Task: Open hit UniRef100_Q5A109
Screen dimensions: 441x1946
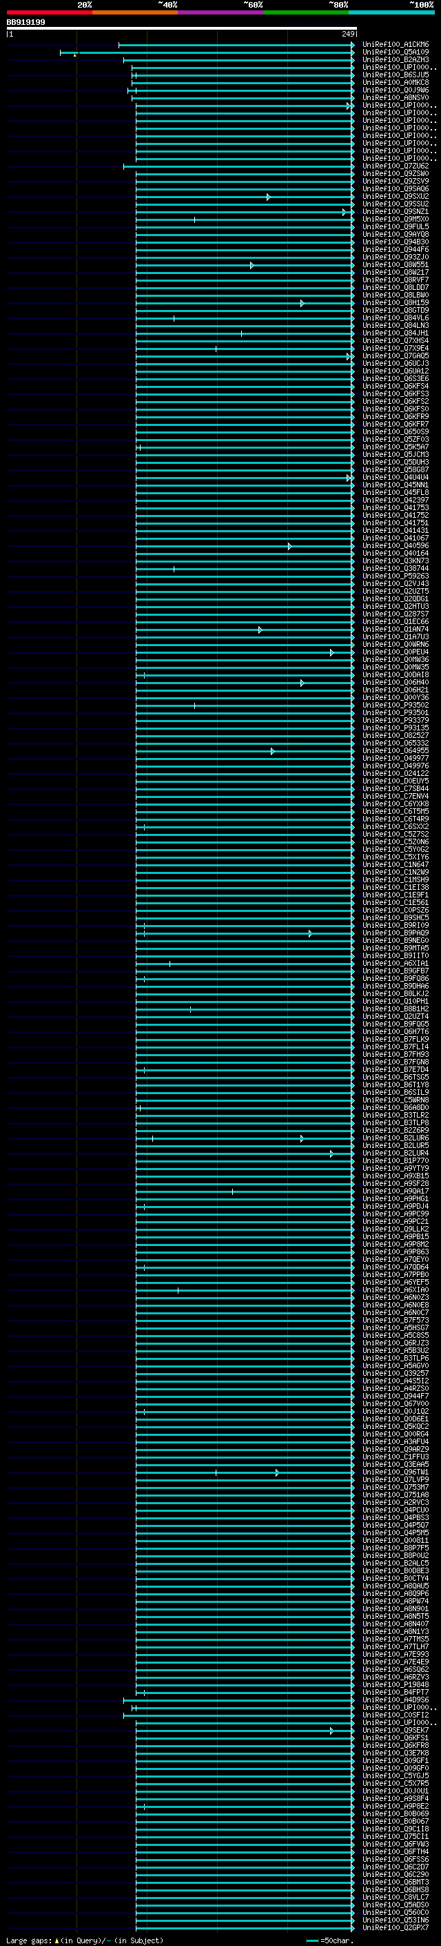Action: [396, 52]
